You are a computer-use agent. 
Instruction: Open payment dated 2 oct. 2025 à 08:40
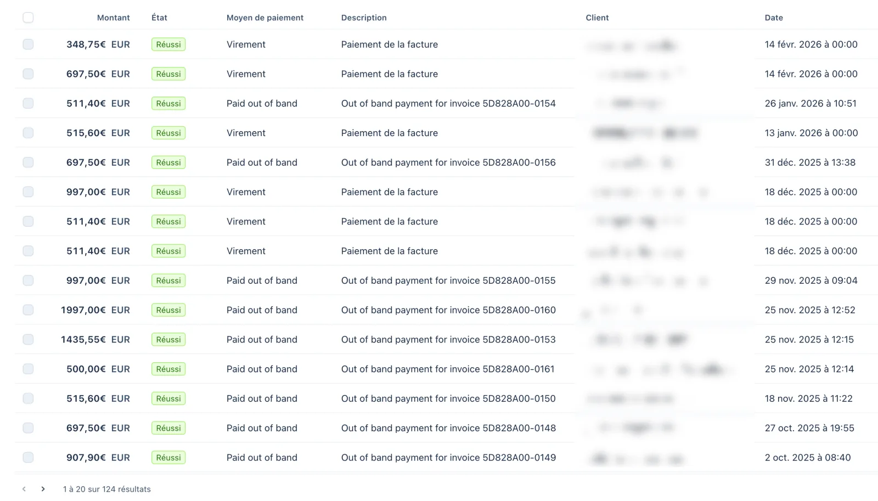[x=808, y=458]
